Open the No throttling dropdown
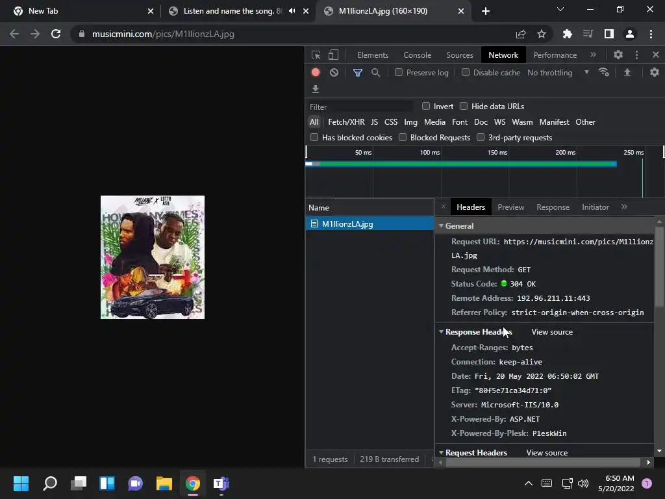This screenshot has width=665, height=499. click(x=558, y=73)
